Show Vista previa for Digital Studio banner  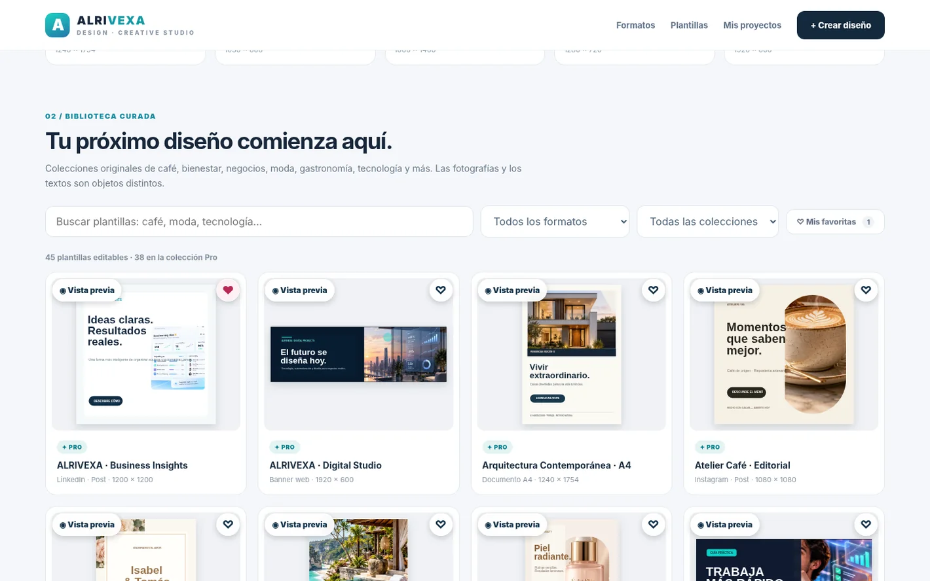300,290
